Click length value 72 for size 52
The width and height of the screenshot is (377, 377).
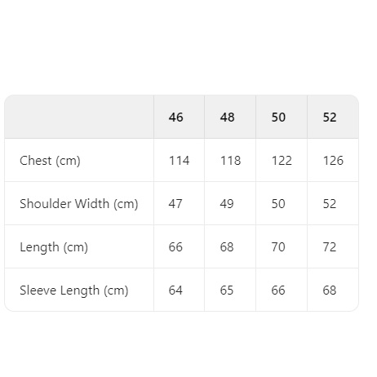[330, 247]
